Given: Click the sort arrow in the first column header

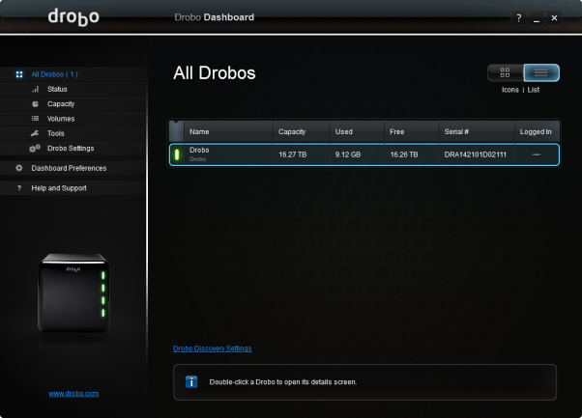Looking at the screenshot, I should coord(176,124).
